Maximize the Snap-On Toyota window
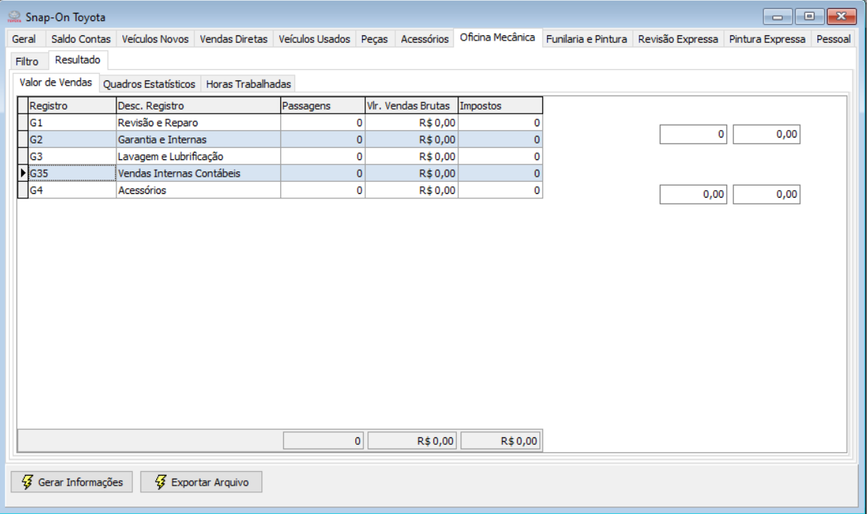 (x=809, y=17)
